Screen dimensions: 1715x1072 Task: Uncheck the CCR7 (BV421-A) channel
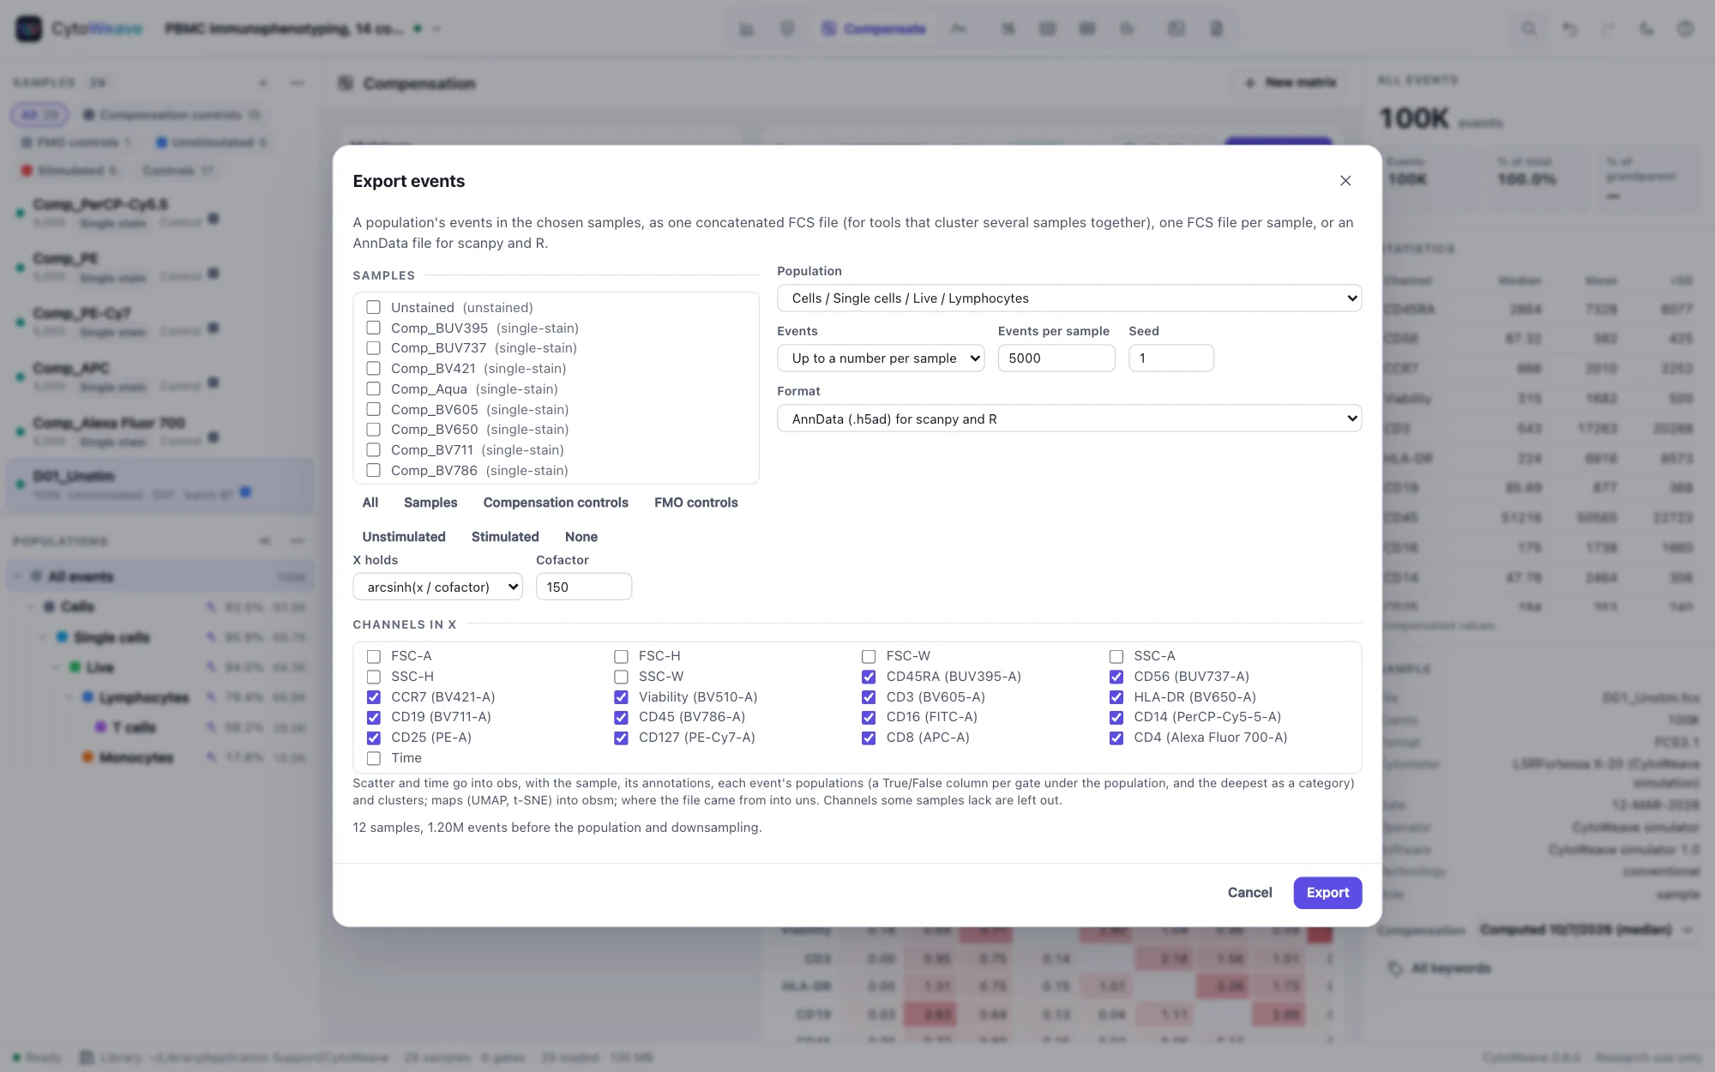click(x=374, y=697)
